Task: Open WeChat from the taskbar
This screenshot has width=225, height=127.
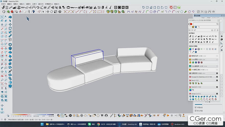Action: [92, 124]
